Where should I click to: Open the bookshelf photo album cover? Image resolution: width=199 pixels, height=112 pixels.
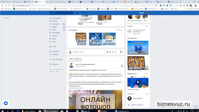[x=138, y=63]
